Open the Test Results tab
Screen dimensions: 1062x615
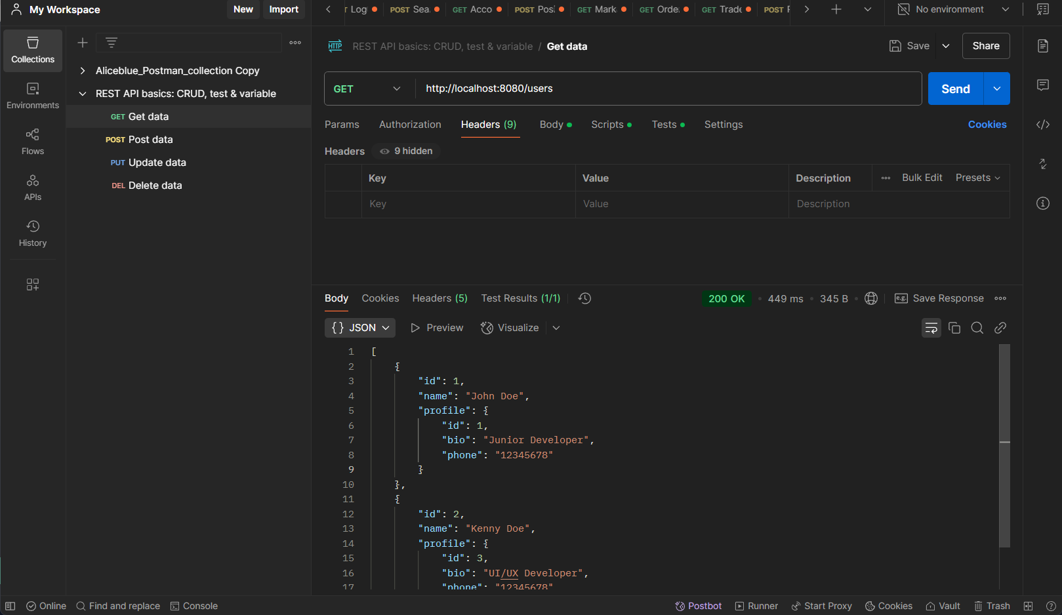(x=521, y=298)
